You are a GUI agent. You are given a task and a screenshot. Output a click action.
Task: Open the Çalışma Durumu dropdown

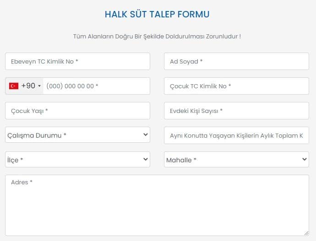(x=77, y=135)
